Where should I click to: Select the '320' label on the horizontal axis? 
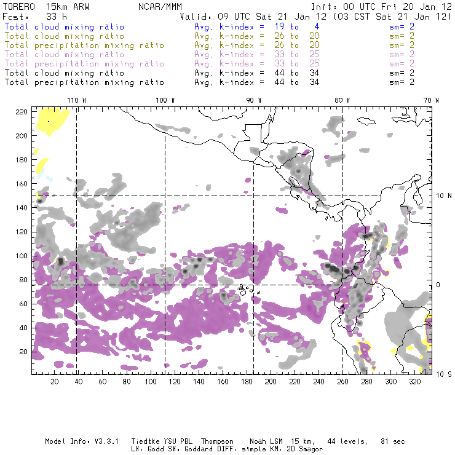tap(414, 382)
